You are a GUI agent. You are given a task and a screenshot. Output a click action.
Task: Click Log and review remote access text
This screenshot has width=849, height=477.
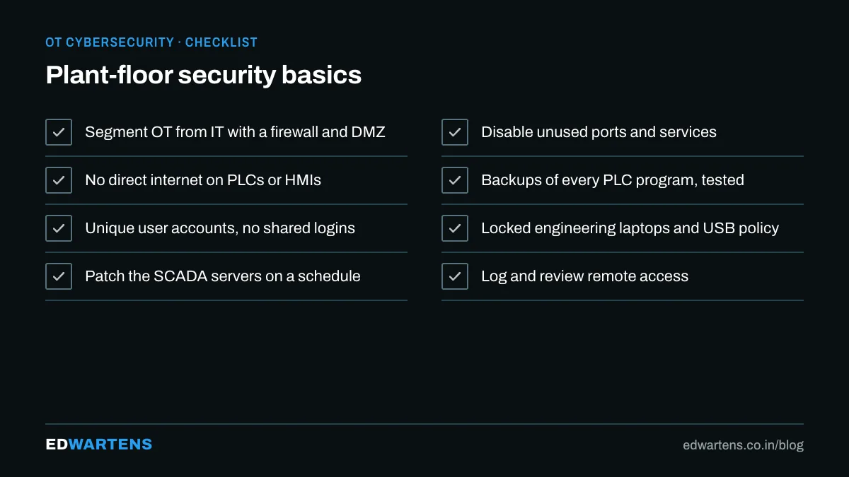(x=585, y=276)
